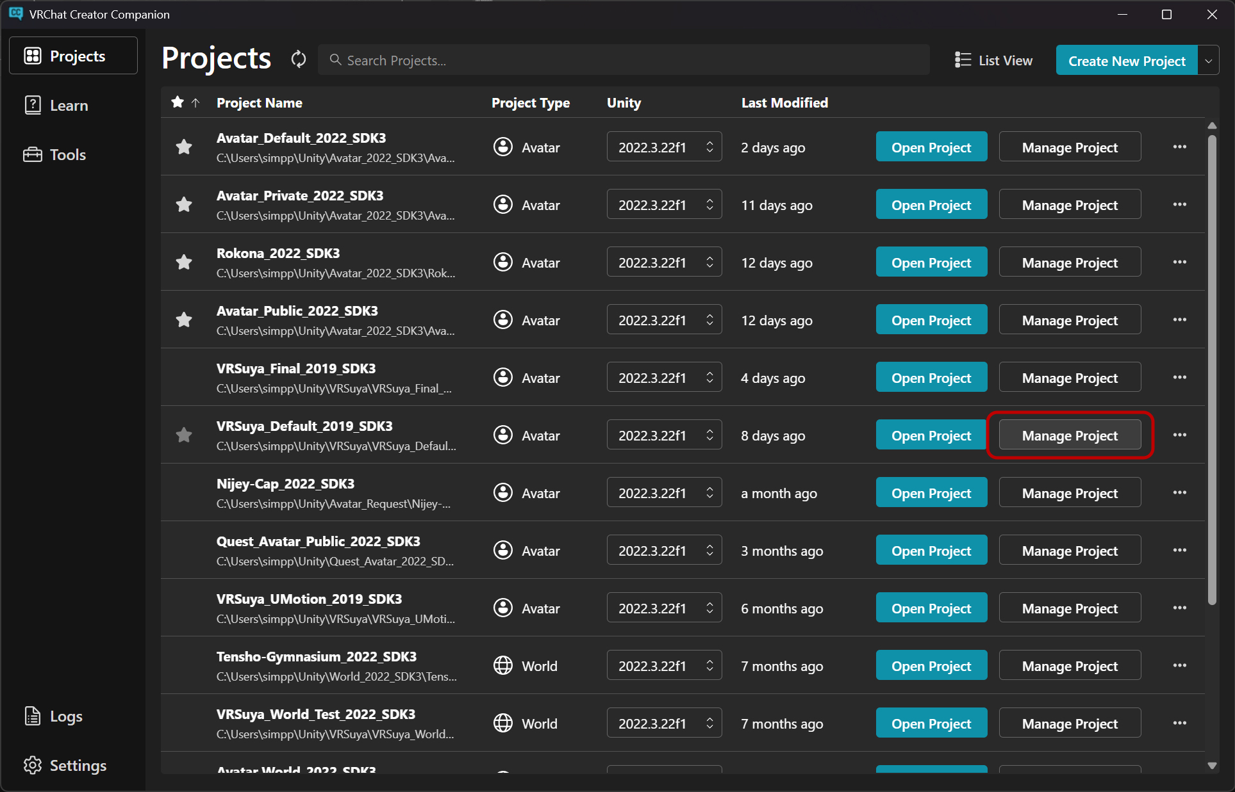Click the World globe icon for Tensho-Gymnasium_2022_SDK3

(503, 665)
